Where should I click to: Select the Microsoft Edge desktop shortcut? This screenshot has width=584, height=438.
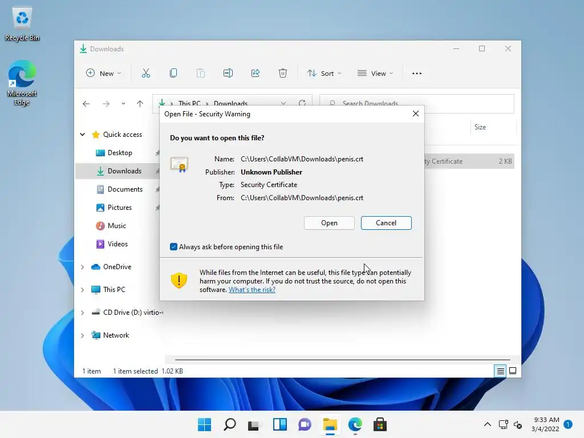pyautogui.click(x=22, y=83)
